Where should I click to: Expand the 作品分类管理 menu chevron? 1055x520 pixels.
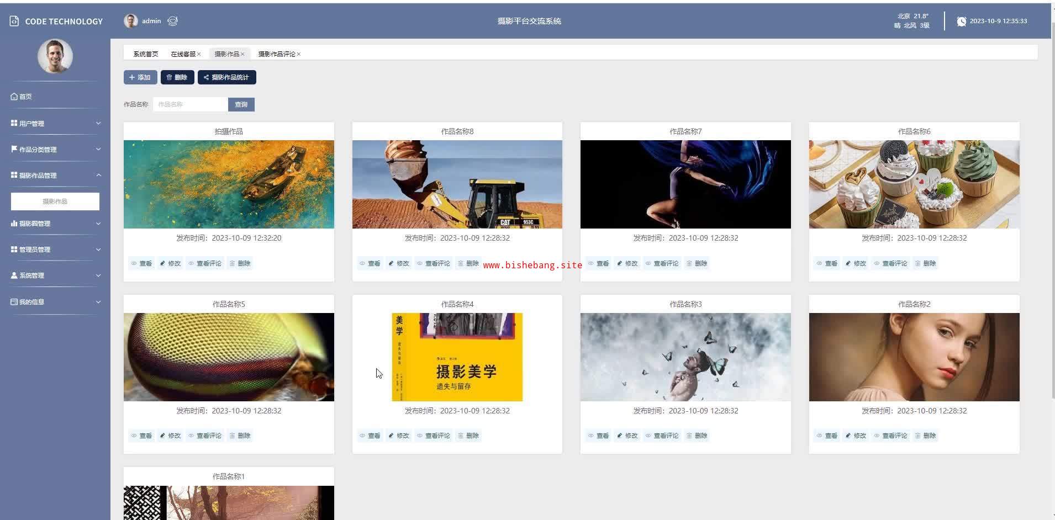(x=98, y=149)
